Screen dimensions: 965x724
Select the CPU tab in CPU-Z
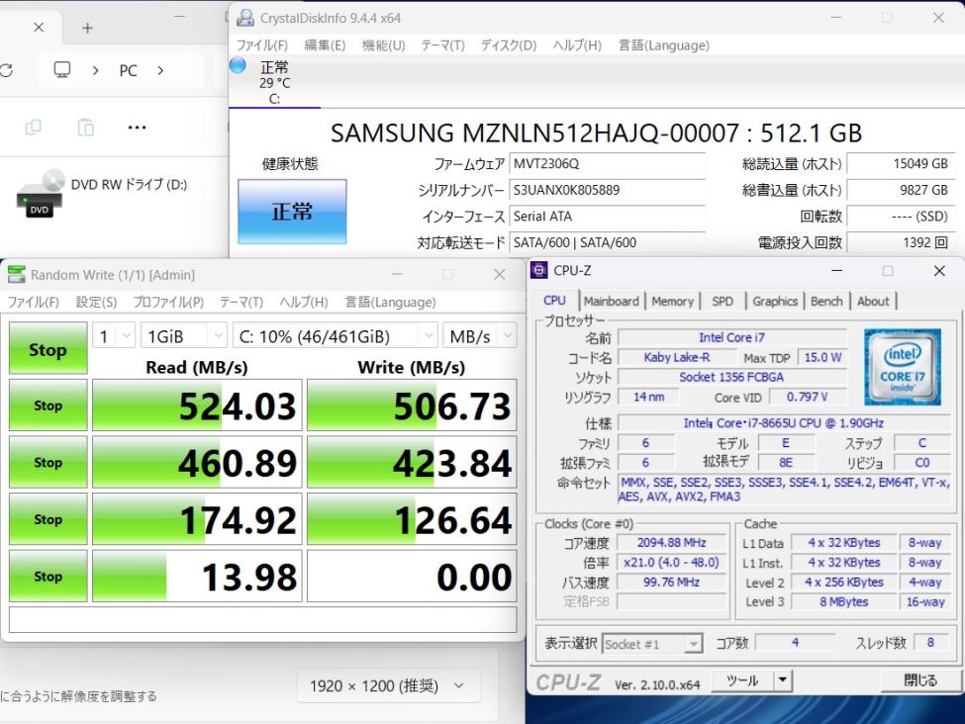click(x=554, y=300)
